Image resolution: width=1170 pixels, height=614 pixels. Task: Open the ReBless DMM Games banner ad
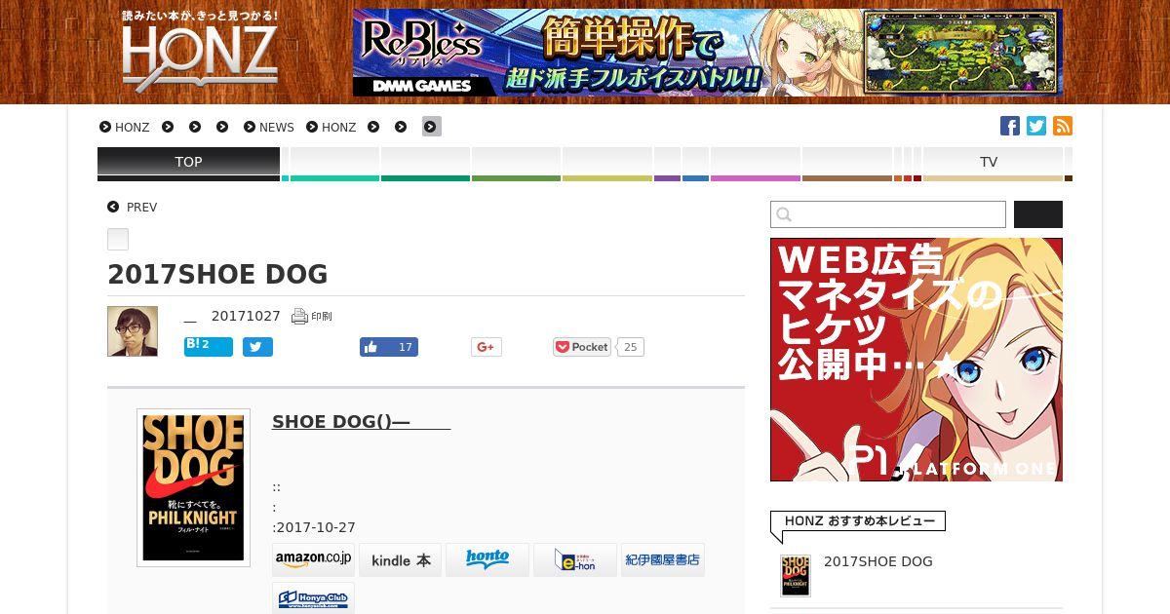point(708,53)
